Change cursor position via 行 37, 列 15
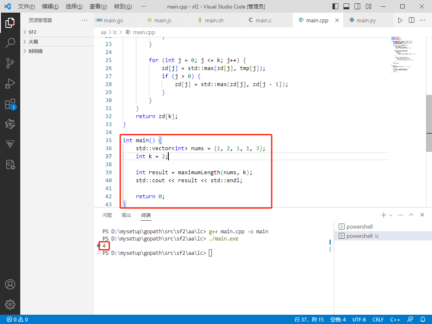Viewport: 432px width, 324px height. [309, 319]
